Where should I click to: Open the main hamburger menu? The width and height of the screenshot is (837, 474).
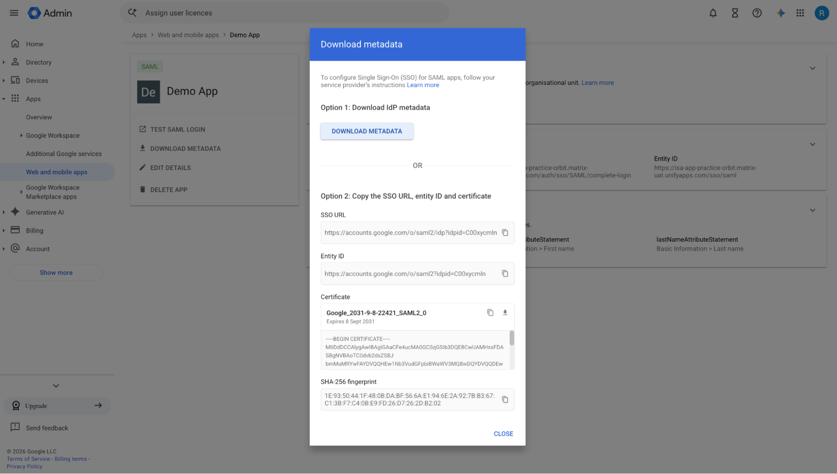pos(14,13)
